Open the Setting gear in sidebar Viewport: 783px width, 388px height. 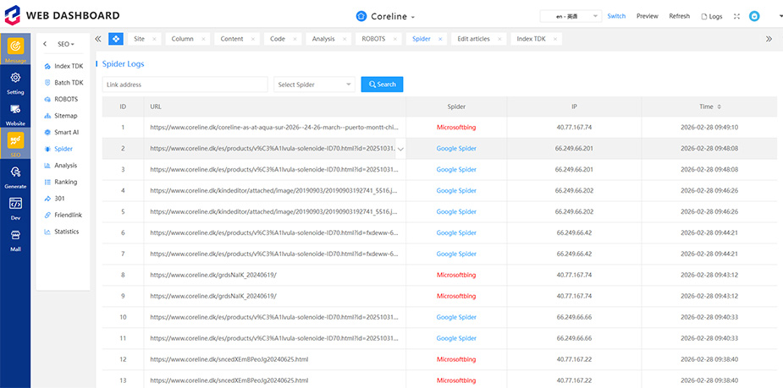coord(15,82)
